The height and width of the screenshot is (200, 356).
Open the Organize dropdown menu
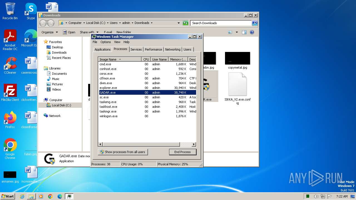coord(50,32)
